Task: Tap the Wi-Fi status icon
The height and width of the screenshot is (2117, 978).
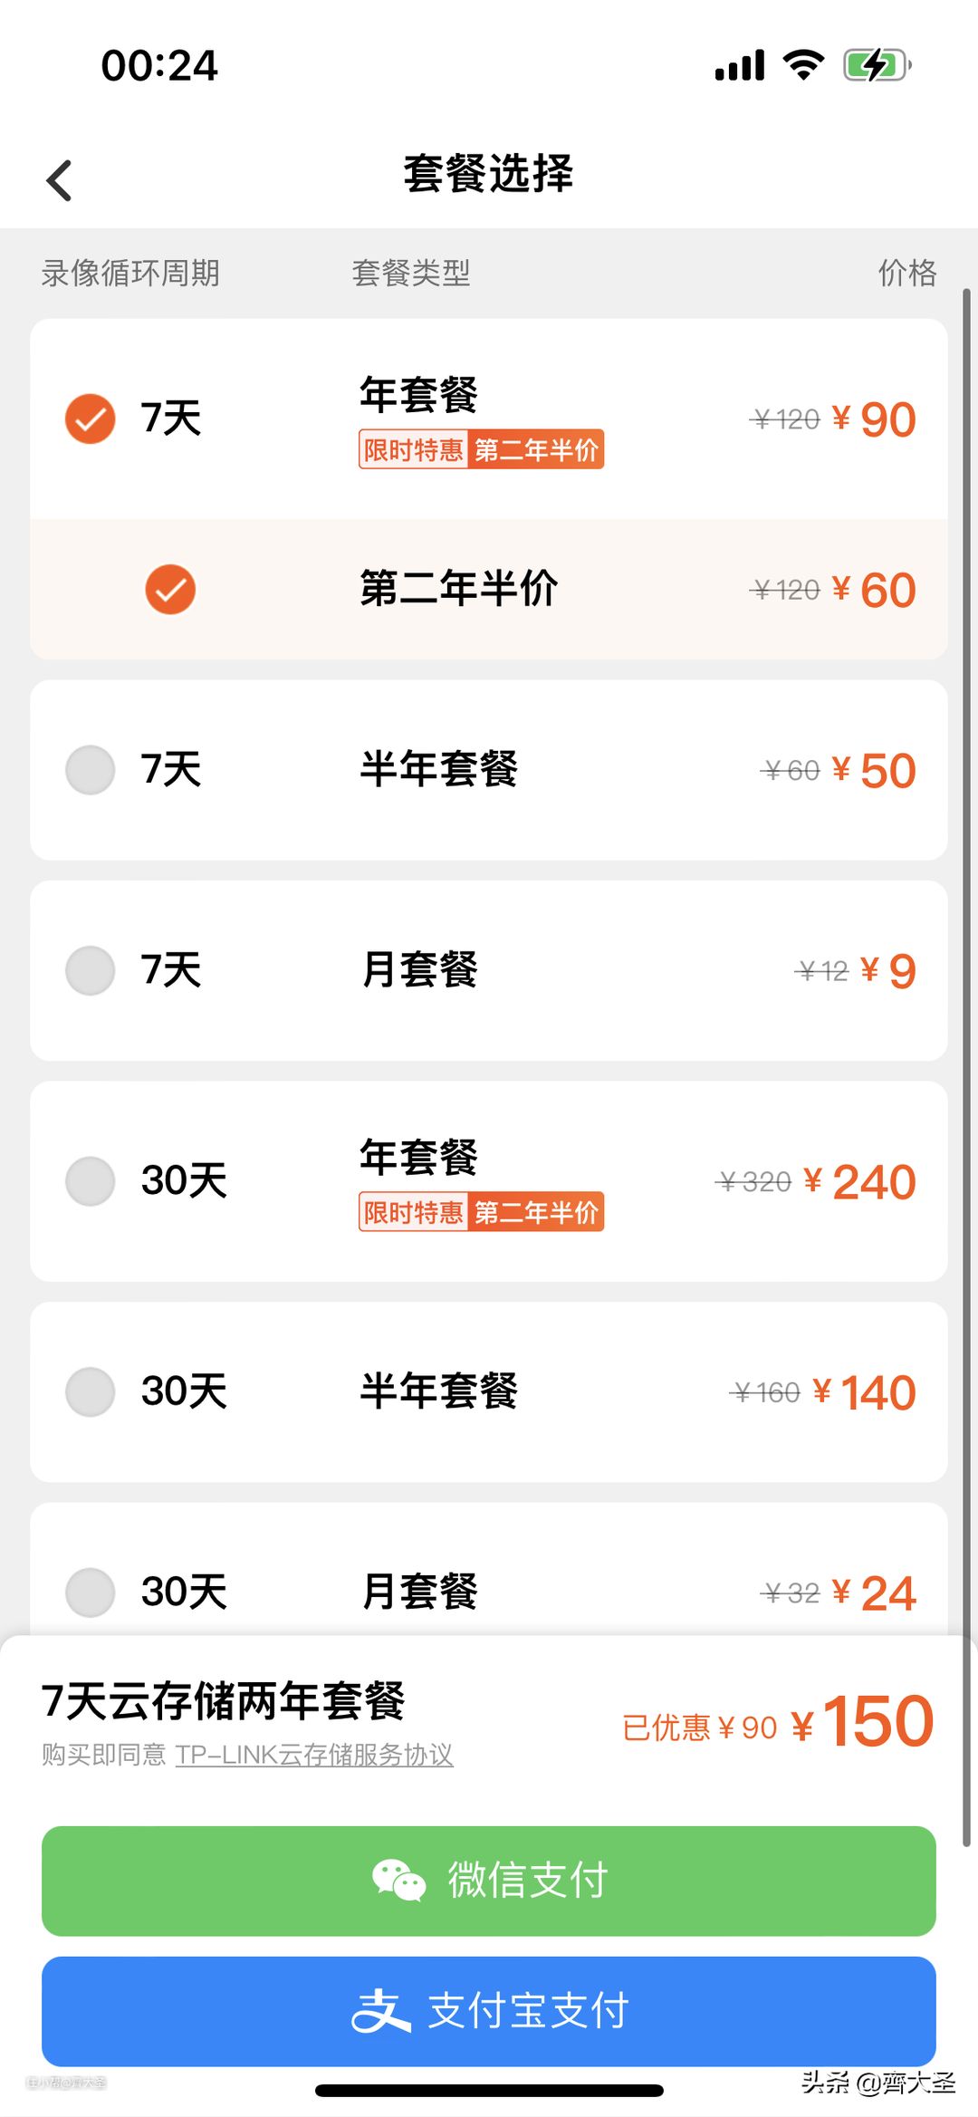Action: (x=803, y=65)
